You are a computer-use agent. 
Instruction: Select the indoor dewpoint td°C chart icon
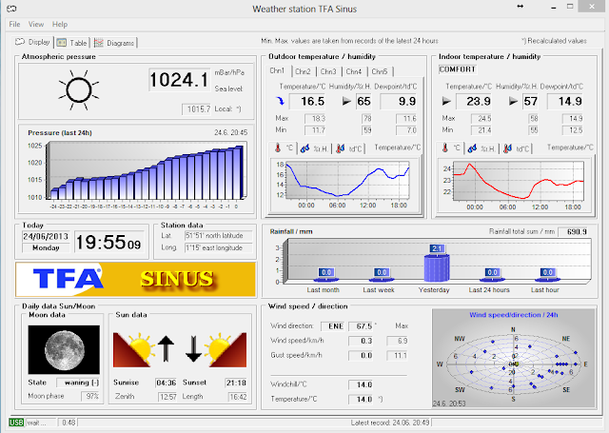[507, 148]
